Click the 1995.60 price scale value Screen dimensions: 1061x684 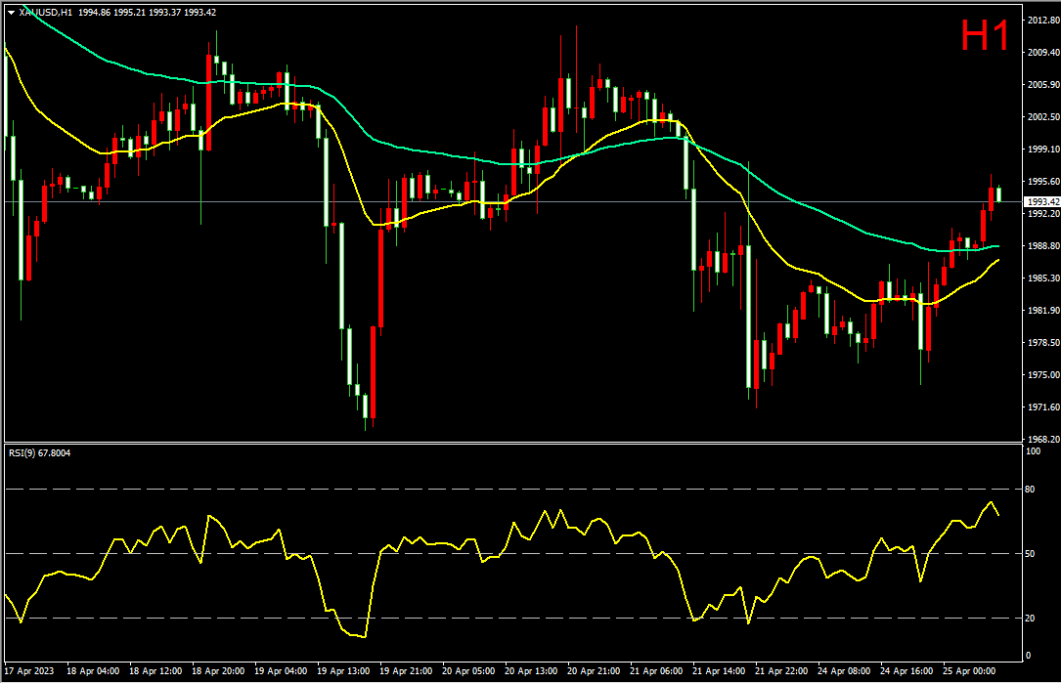[1043, 181]
